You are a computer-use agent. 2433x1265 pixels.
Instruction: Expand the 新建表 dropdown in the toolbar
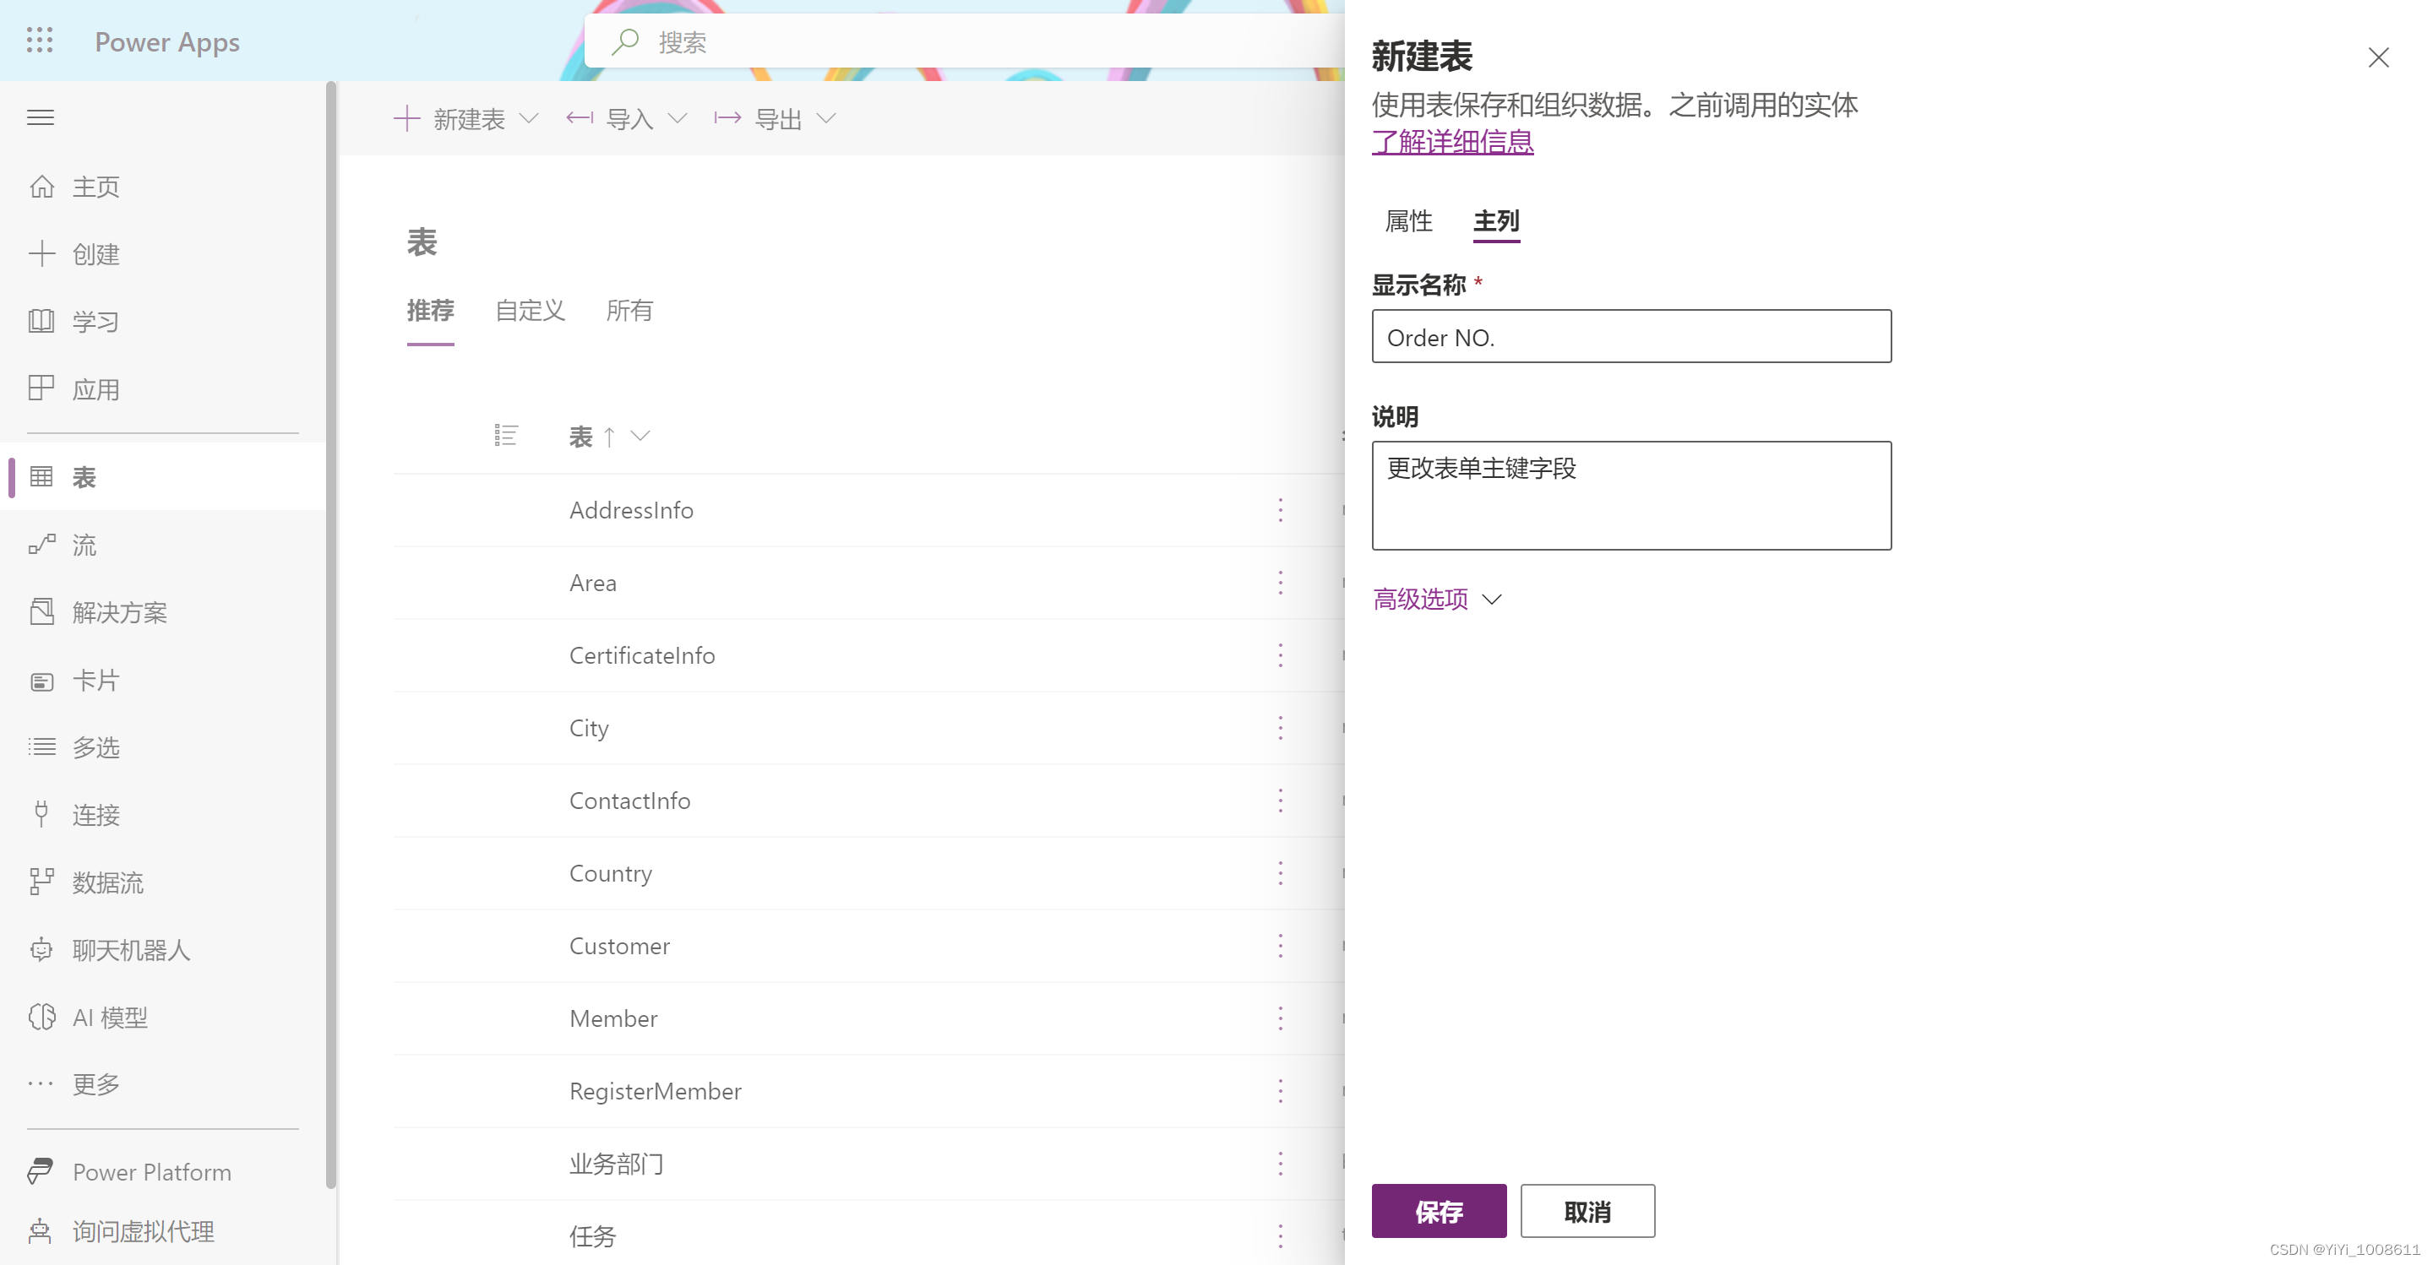[530, 118]
